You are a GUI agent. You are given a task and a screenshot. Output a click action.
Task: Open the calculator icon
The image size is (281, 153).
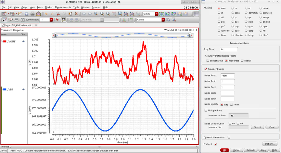[131, 20]
